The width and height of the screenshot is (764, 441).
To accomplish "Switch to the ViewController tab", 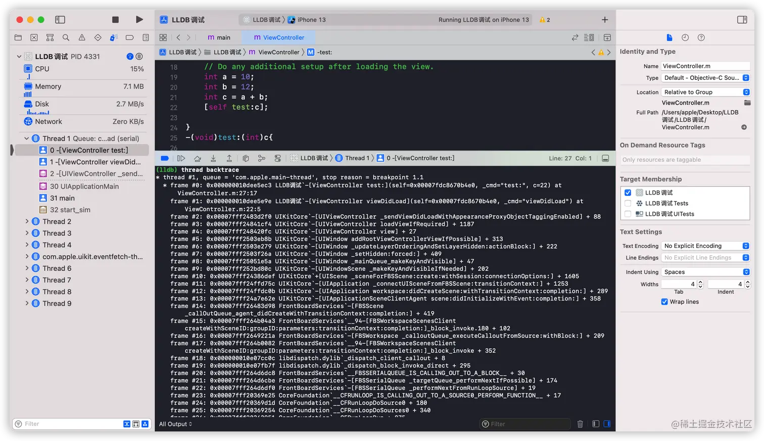I will click(x=279, y=37).
